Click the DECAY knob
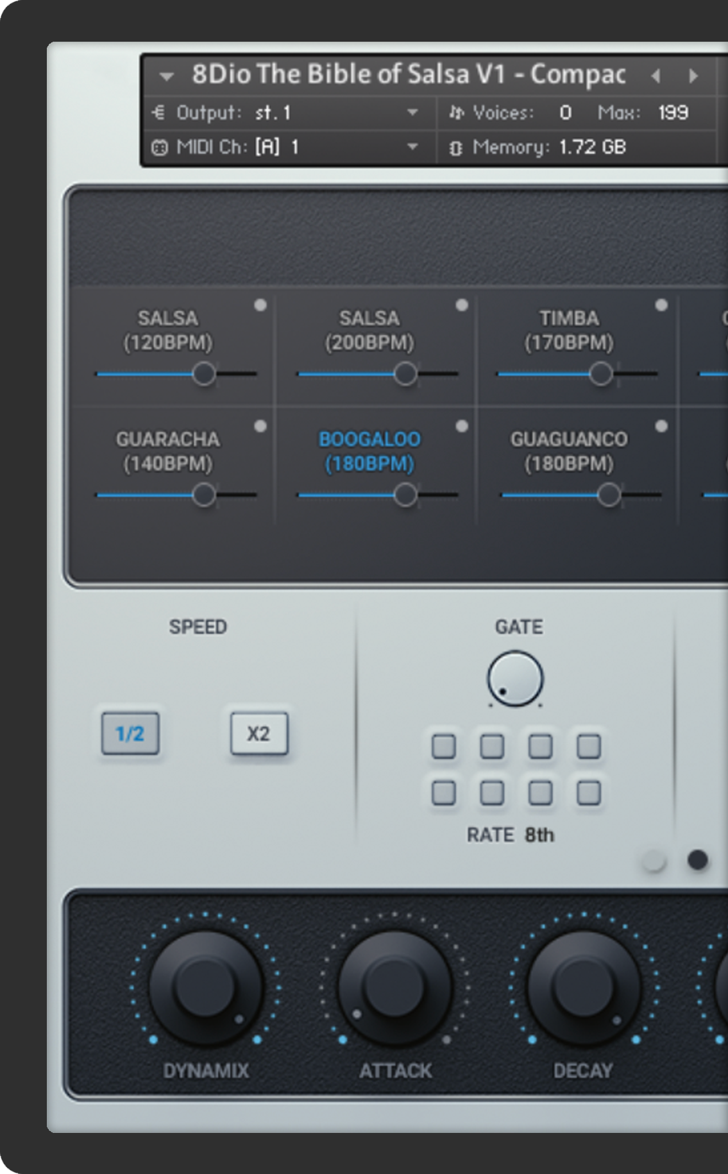 click(x=584, y=988)
